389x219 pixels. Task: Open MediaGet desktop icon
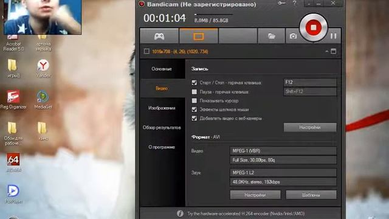[43, 99]
